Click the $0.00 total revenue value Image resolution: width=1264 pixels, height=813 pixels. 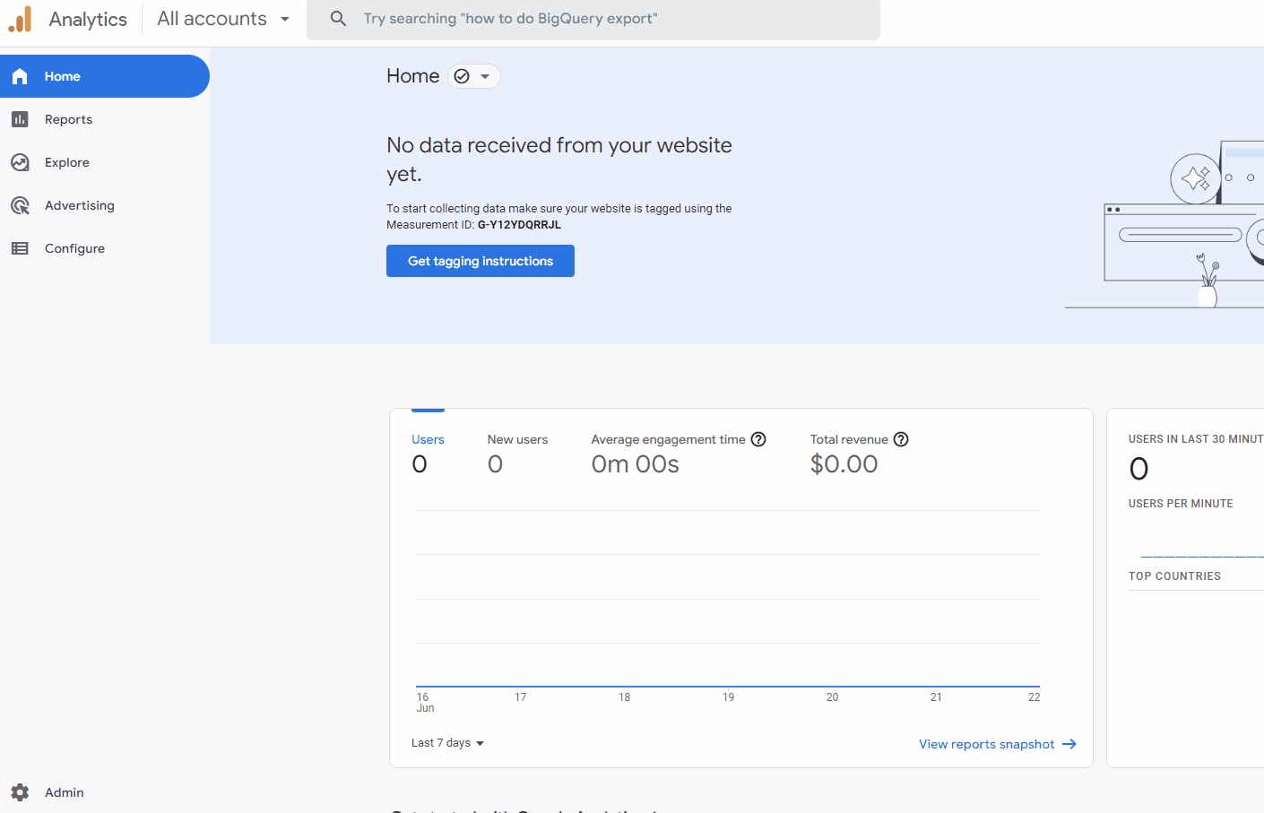[x=844, y=464]
